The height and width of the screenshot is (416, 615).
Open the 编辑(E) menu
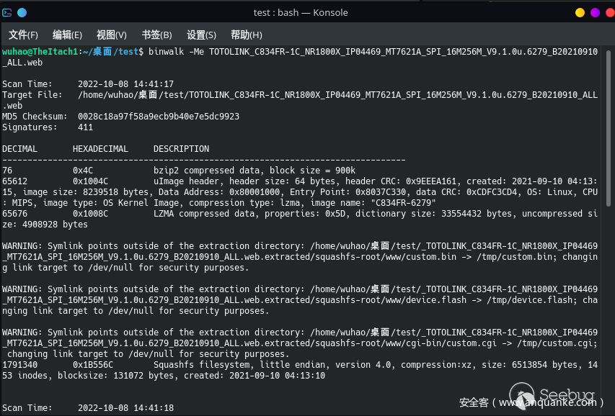click(67, 35)
